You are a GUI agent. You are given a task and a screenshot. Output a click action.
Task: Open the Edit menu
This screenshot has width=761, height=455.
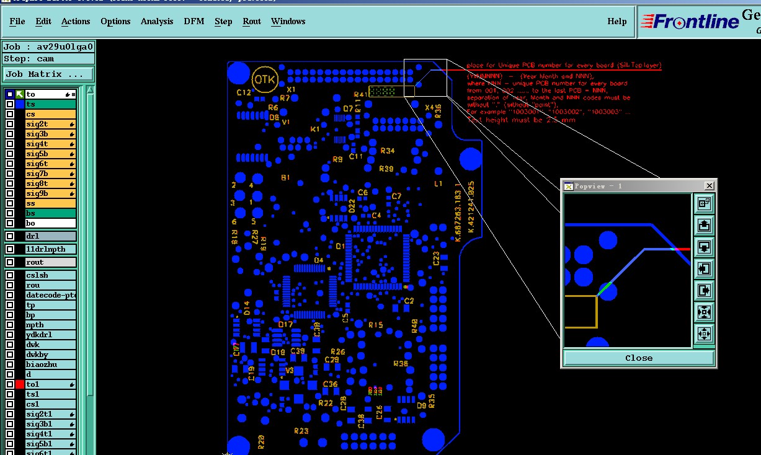click(x=43, y=21)
